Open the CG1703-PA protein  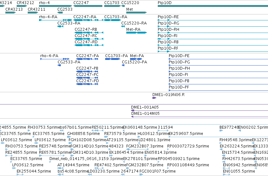pyautogui.click(x=113, y=59)
